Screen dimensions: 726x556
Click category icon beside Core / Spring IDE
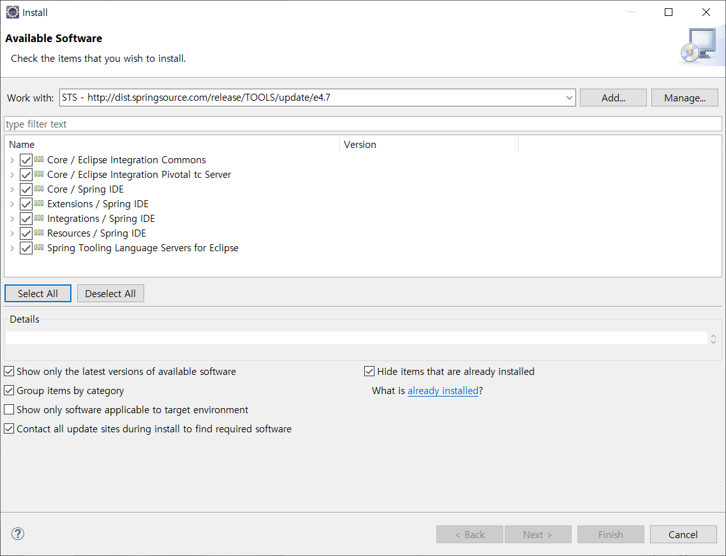click(39, 189)
